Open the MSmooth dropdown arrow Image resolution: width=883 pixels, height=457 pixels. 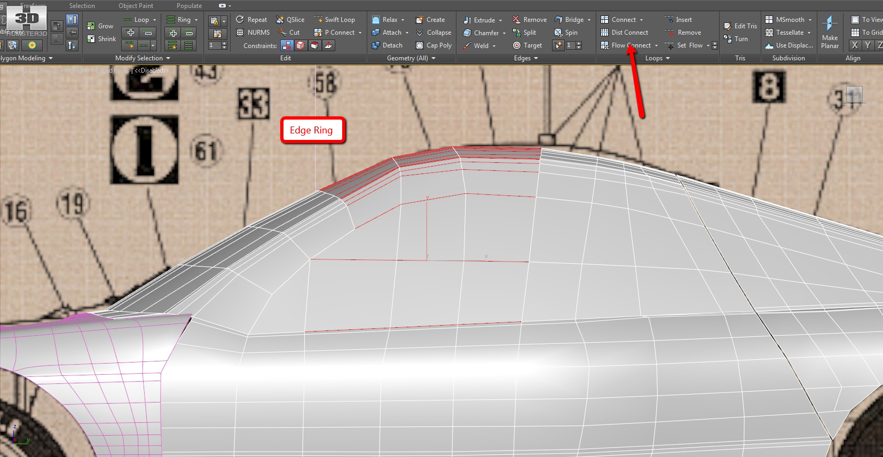coord(810,20)
